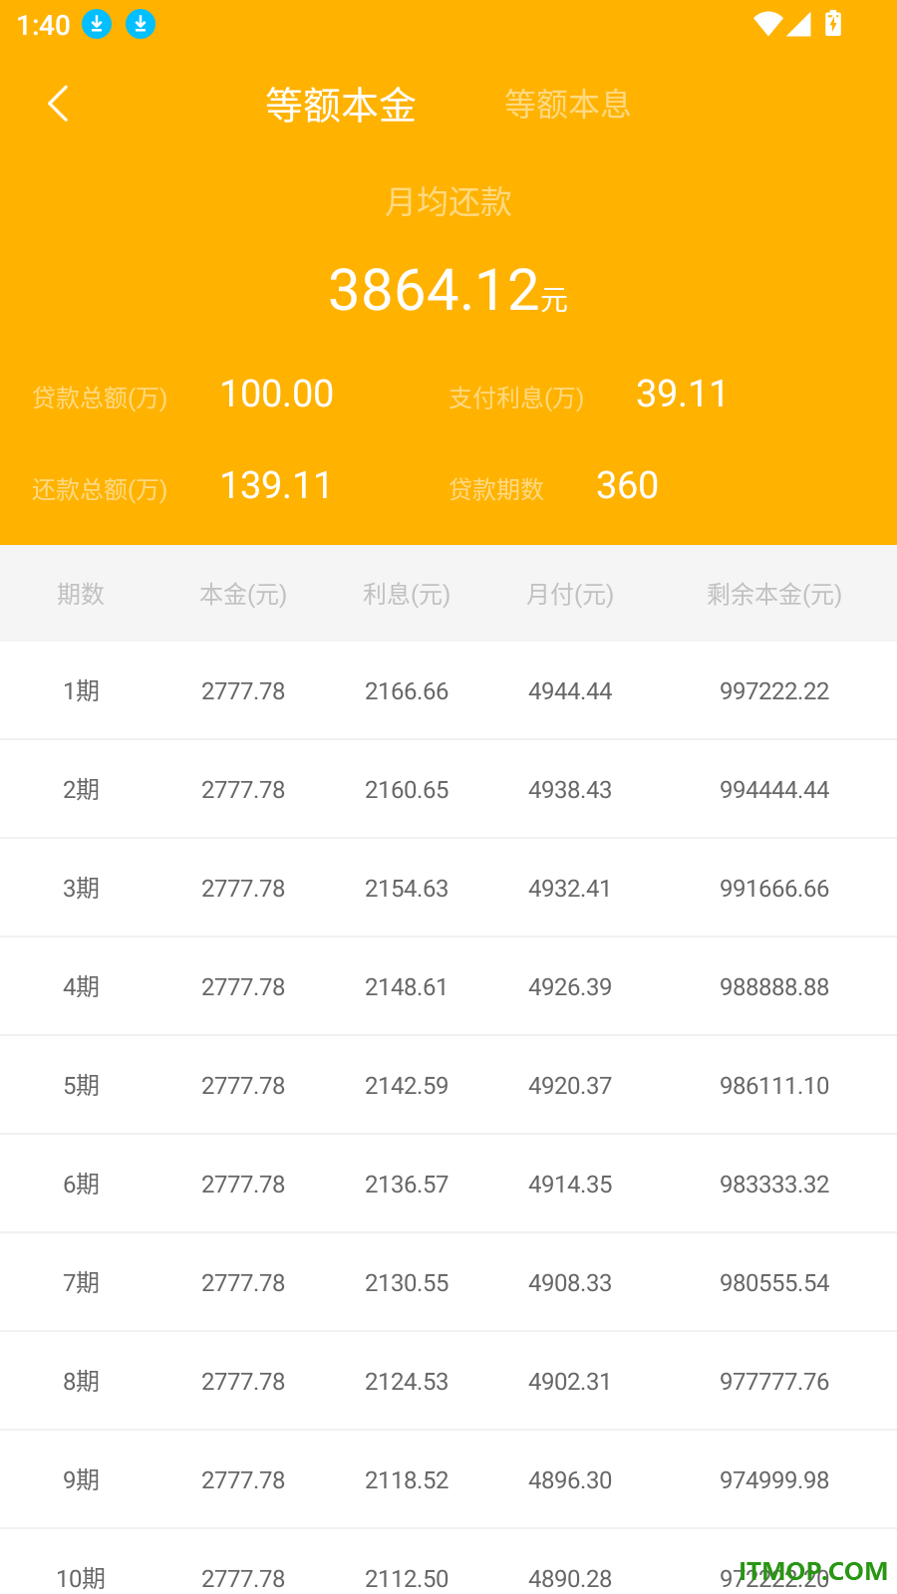Check the cellular signal icon
This screenshot has width=897, height=1594.
pyautogui.click(x=798, y=24)
